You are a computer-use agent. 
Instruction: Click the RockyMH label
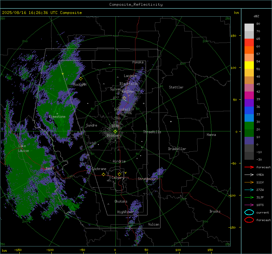coord(80,85)
